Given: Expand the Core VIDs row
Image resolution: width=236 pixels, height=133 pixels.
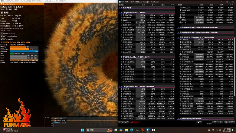Looking at the screenshot, I should pyautogui.click(x=121, y=15).
